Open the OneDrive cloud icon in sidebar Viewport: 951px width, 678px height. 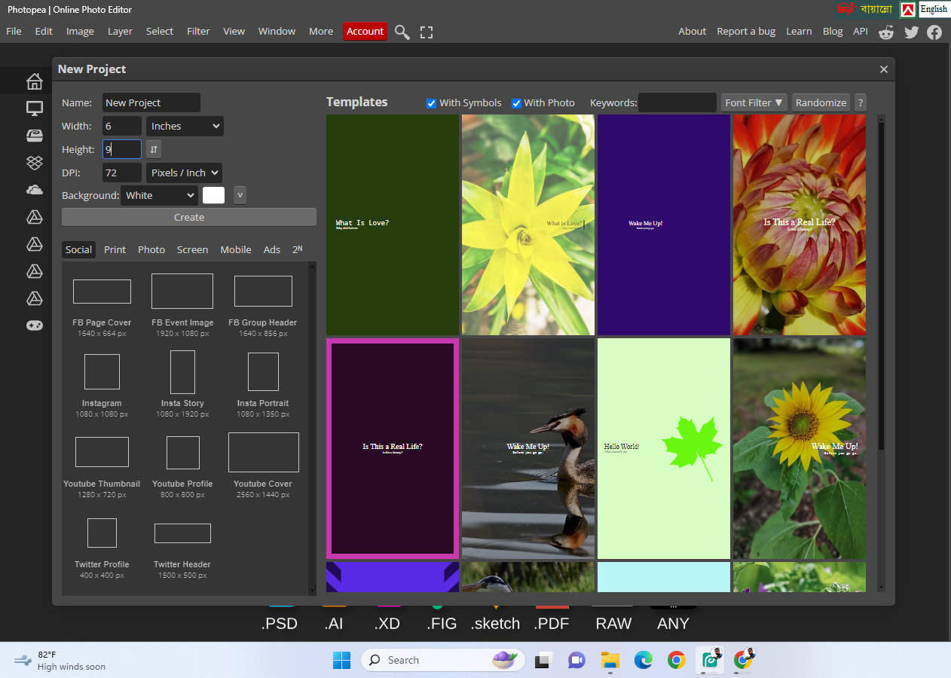pyautogui.click(x=35, y=190)
